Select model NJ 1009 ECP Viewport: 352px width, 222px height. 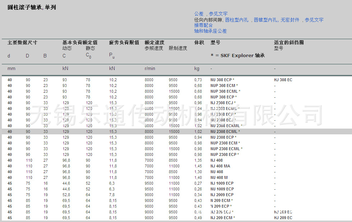tap(222, 184)
